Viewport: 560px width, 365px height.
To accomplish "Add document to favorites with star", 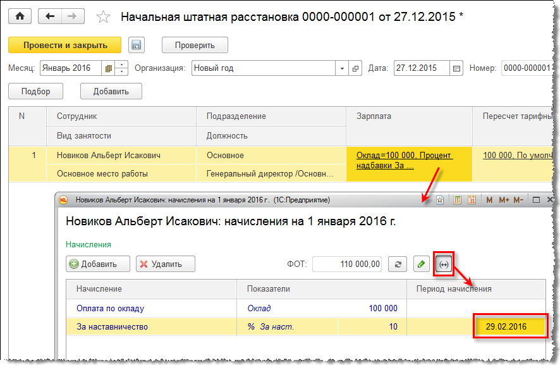I will point(103,17).
